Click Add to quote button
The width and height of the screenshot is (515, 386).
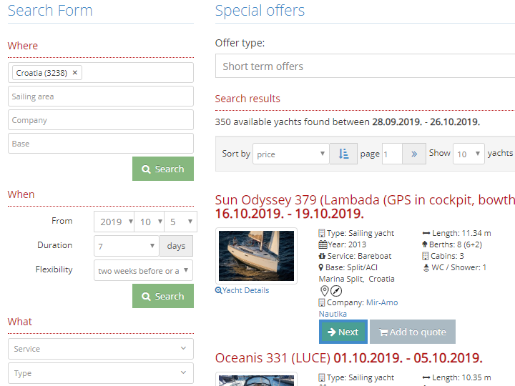click(412, 332)
